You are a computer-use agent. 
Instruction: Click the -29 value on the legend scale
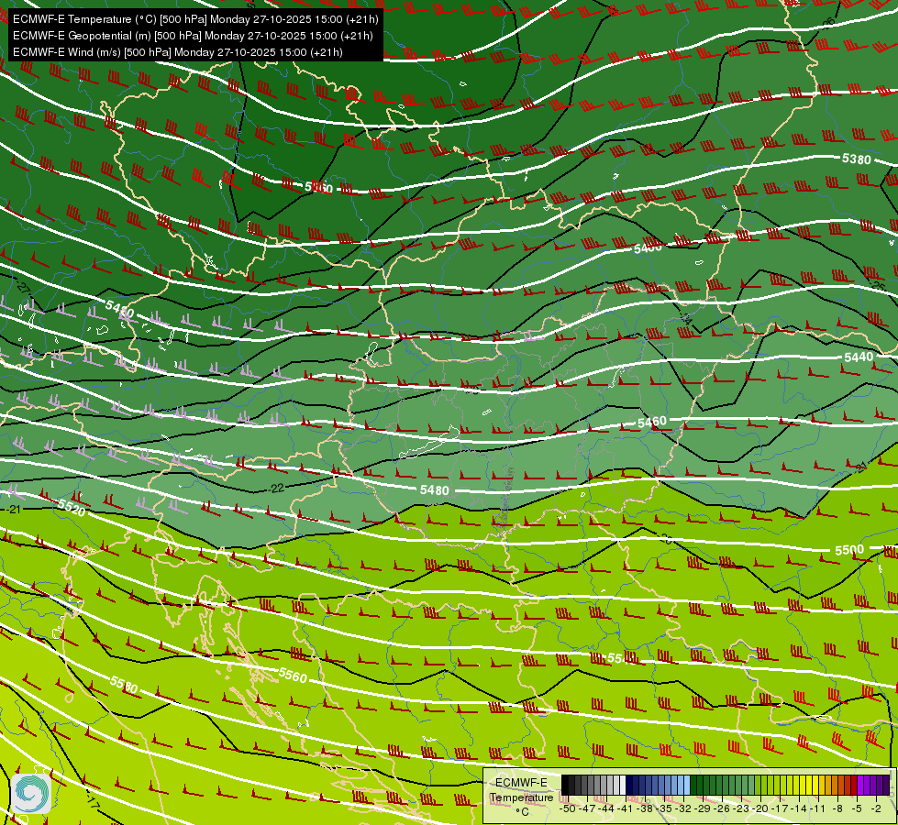click(x=703, y=808)
